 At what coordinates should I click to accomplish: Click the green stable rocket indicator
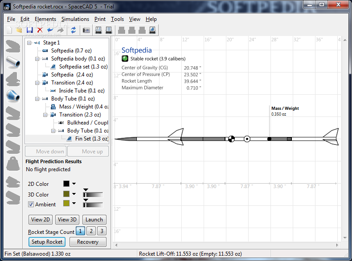pyautogui.click(x=125, y=59)
